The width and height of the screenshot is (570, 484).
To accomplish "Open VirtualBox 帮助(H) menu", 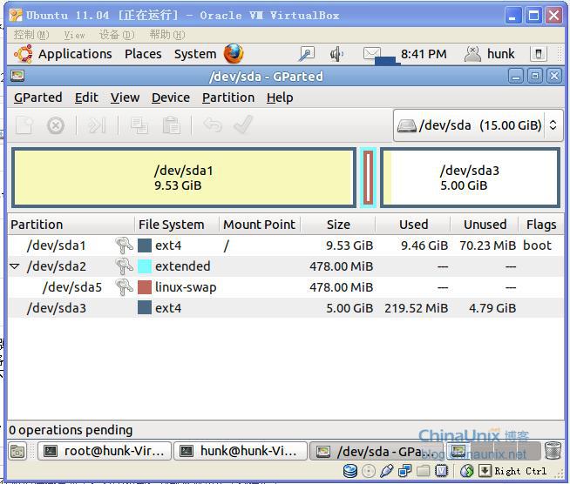I will coord(167,35).
